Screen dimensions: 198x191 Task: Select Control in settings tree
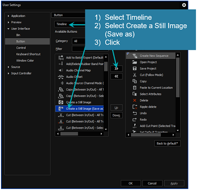point(21,48)
